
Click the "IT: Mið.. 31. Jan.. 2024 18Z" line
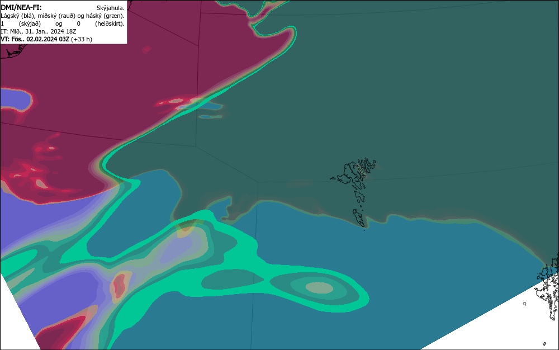point(39,31)
